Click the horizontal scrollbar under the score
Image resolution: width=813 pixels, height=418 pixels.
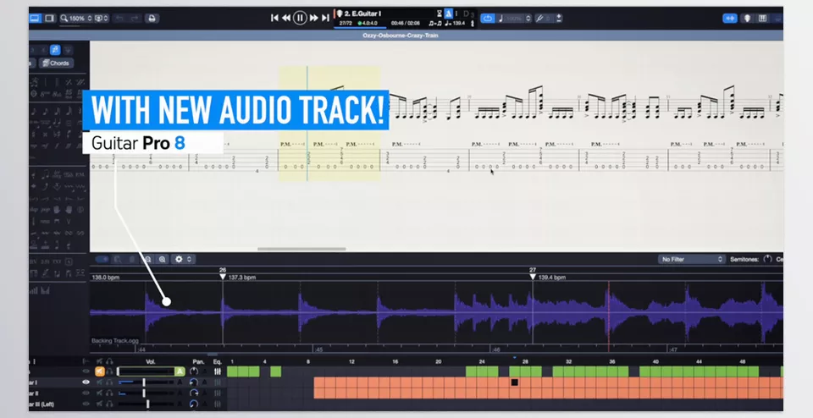click(x=301, y=249)
